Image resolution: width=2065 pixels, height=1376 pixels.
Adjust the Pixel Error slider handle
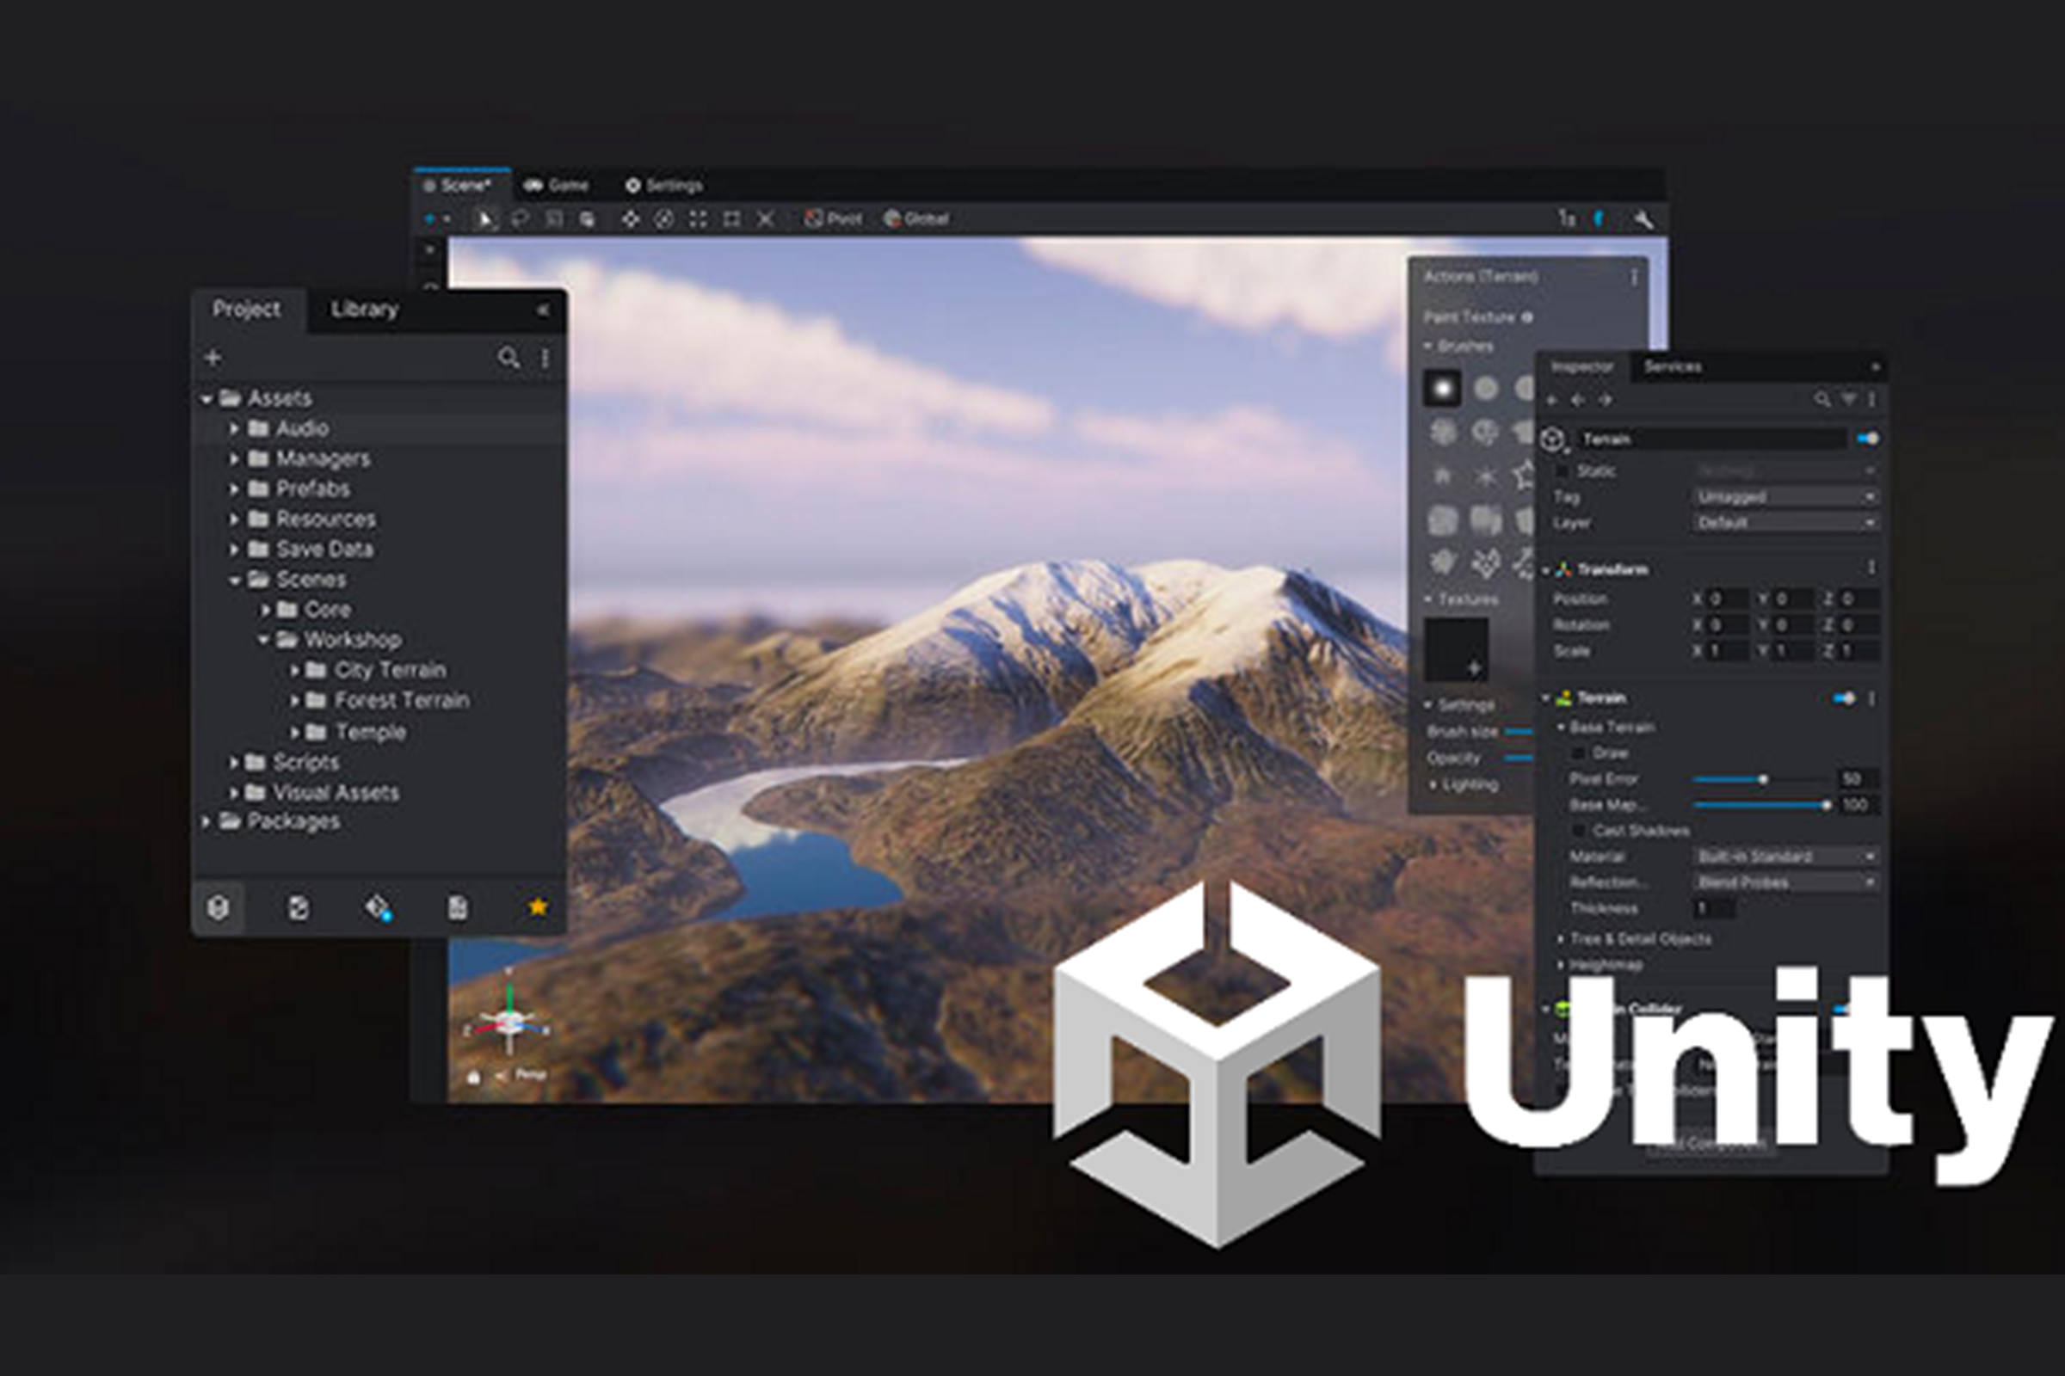(x=1762, y=779)
